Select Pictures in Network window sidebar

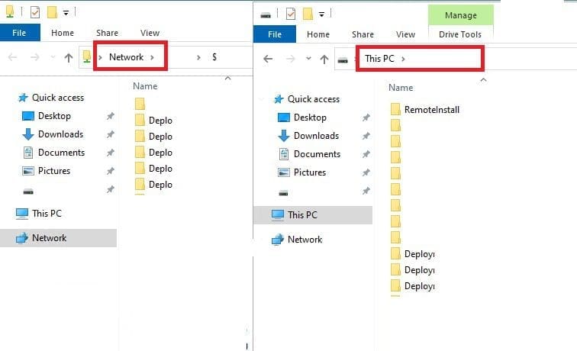[x=53, y=171]
